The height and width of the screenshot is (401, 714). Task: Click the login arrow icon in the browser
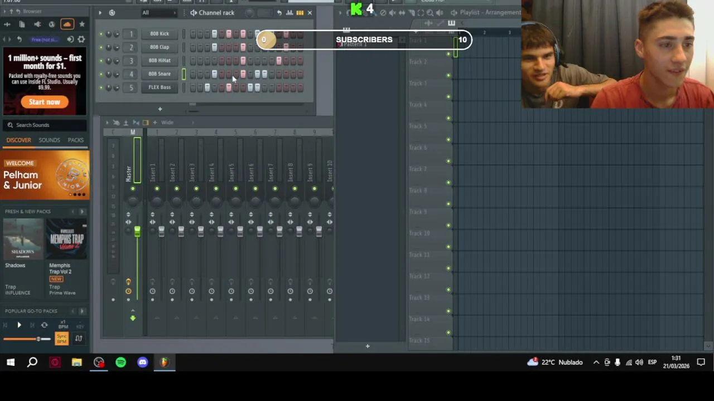click(x=70, y=40)
